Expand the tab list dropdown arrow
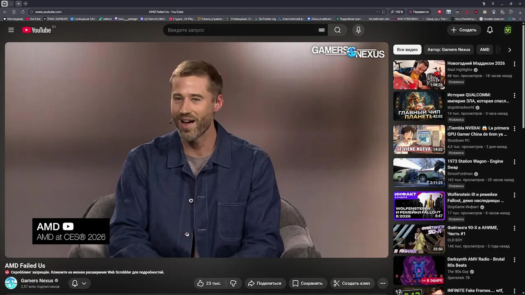The width and height of the screenshot is (525, 295). point(11,4)
